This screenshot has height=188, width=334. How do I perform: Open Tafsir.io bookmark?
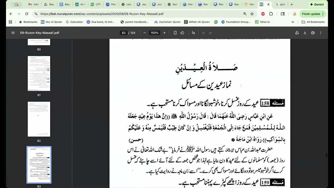(262, 22)
